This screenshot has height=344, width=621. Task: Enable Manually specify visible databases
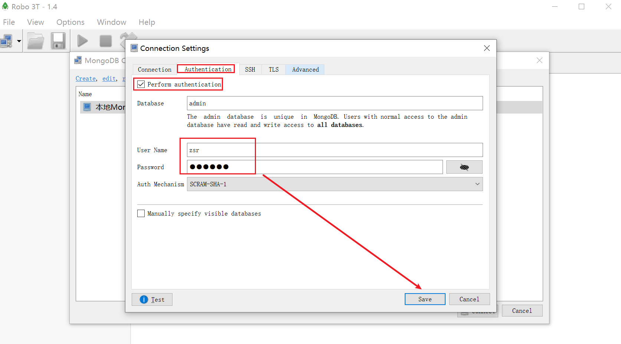141,213
